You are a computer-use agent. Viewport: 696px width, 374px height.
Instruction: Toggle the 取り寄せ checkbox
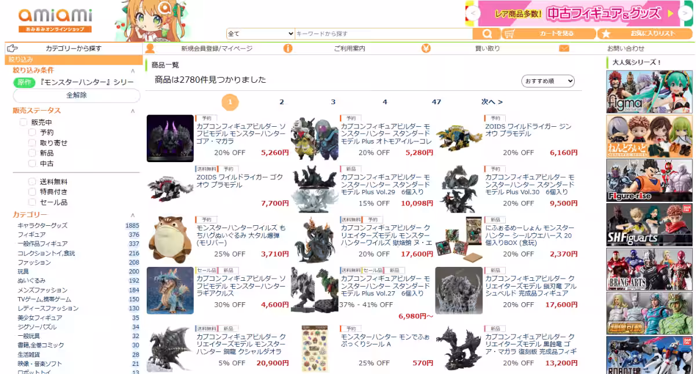[x=32, y=143]
